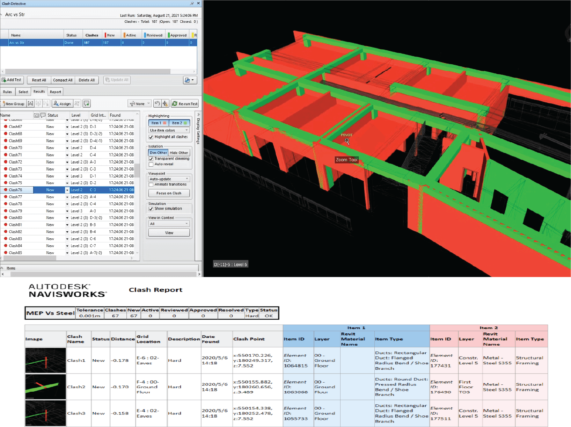This screenshot has width=571, height=427.
Task: Click the Image thumbnail for Clash3
Action: (45, 413)
